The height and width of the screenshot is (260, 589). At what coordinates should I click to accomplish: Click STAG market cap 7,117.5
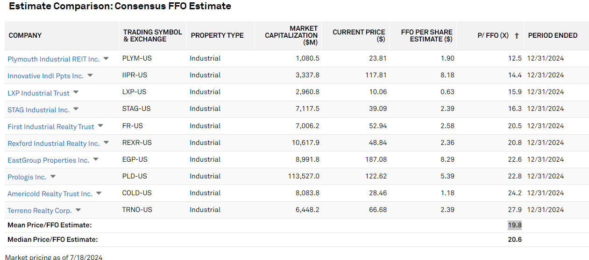click(x=307, y=109)
